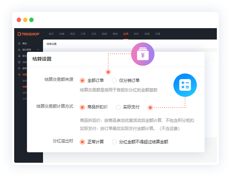Click the pink yuan money bag icon
This screenshot has width=231, height=177.
click(x=143, y=55)
